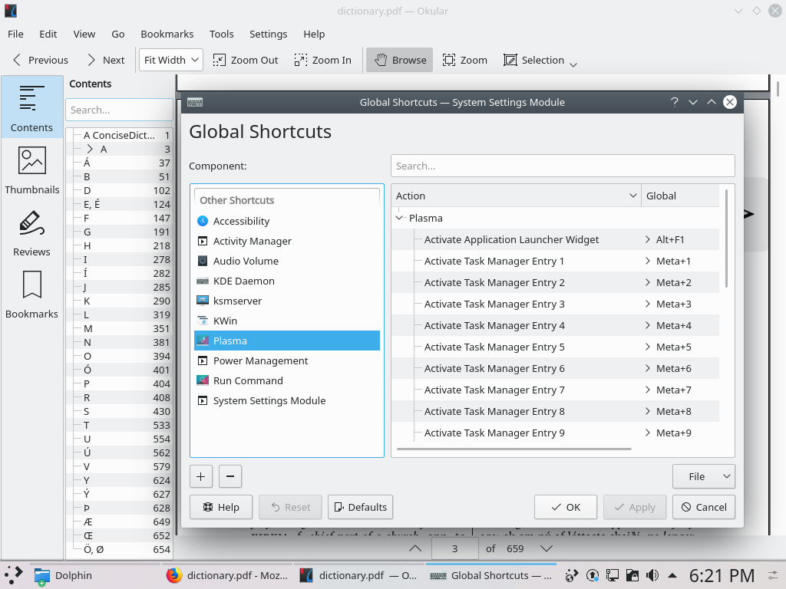This screenshot has height=589, width=786.
Task: Open the Go menu
Action: point(117,34)
